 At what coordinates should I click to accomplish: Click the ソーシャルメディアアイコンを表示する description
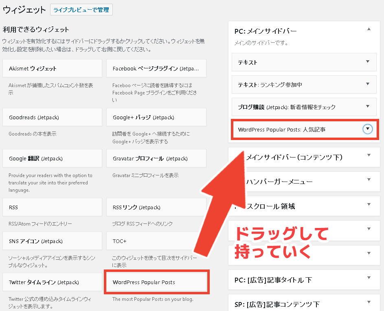[52, 261]
